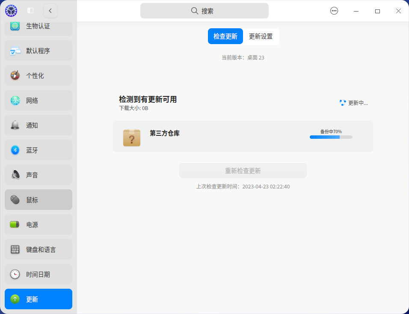
Task: Open the 生物认证 settings icon
Action: click(15, 25)
